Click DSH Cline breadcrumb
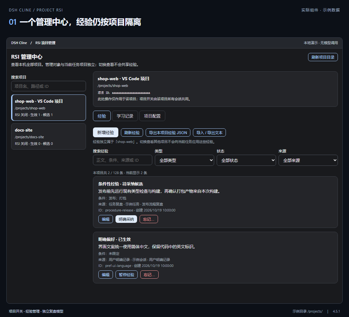Viewport: 349px width, 317px height. click(x=19, y=43)
